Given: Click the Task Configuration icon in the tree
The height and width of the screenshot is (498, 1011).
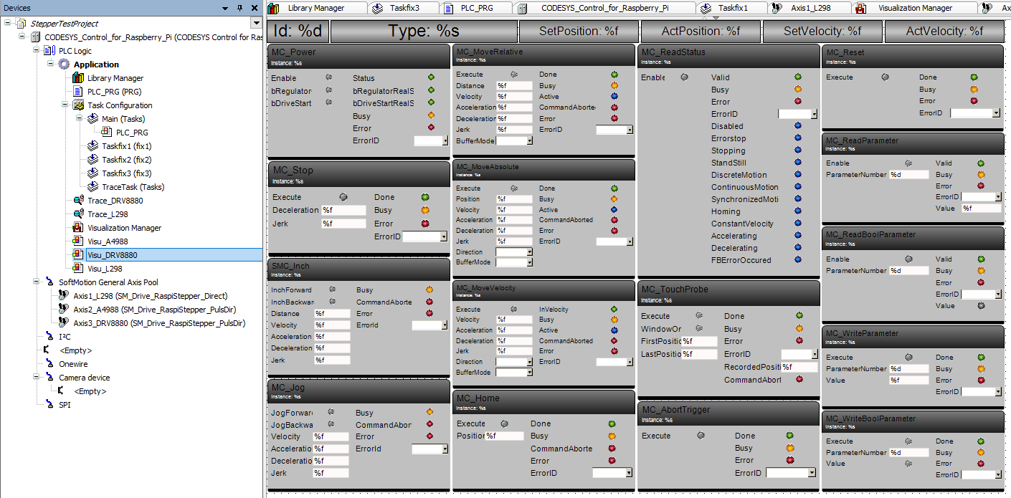Looking at the screenshot, I should point(78,105).
